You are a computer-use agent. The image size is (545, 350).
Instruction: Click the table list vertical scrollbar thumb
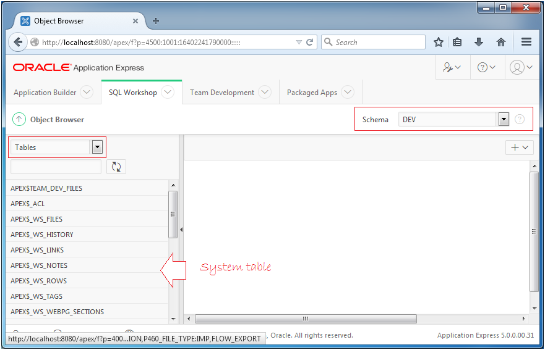click(173, 214)
